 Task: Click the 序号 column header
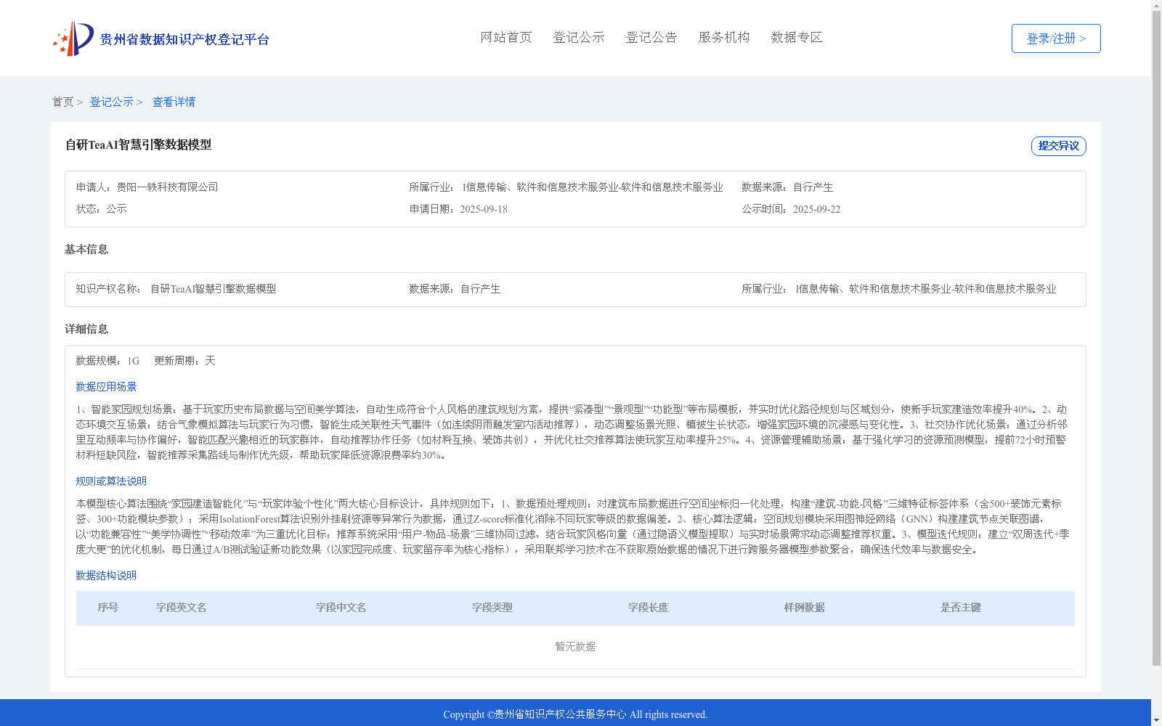pos(108,608)
